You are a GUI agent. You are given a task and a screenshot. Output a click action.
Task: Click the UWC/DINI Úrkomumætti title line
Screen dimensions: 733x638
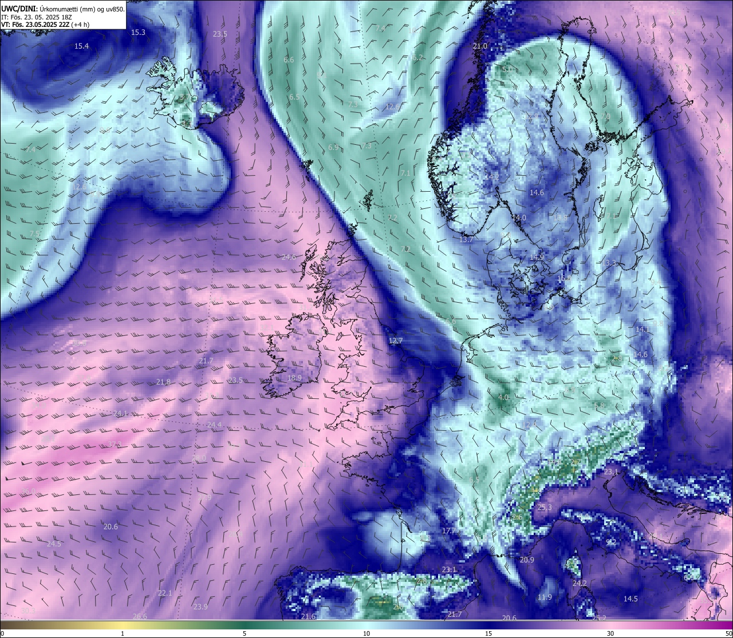(x=63, y=9)
